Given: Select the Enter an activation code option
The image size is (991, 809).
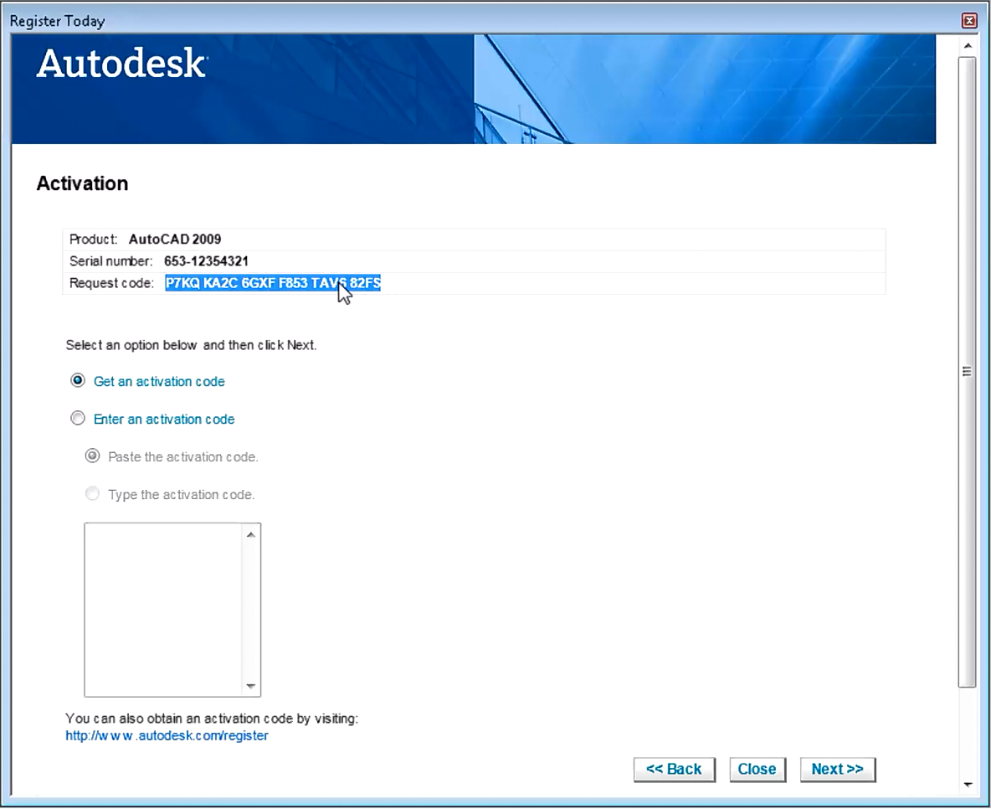Looking at the screenshot, I should [x=78, y=418].
